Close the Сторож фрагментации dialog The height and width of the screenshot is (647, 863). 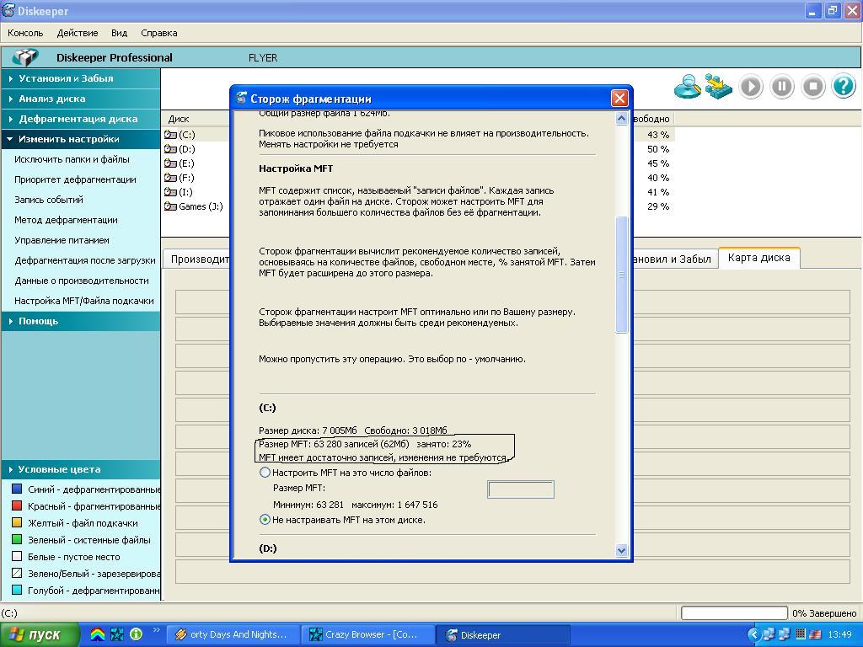619,98
